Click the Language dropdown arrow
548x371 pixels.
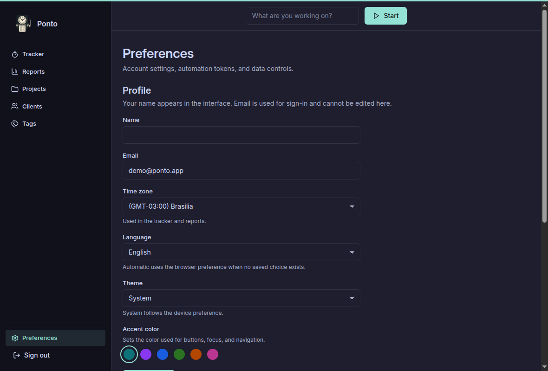(x=352, y=252)
